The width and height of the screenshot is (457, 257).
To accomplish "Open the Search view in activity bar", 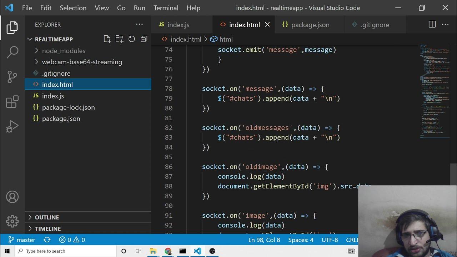I will coord(12,52).
